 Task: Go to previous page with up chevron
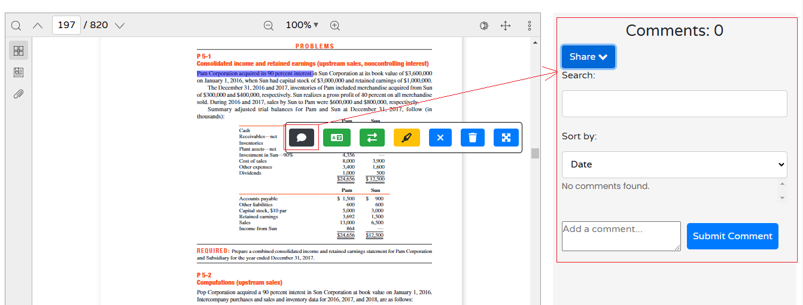(x=38, y=25)
